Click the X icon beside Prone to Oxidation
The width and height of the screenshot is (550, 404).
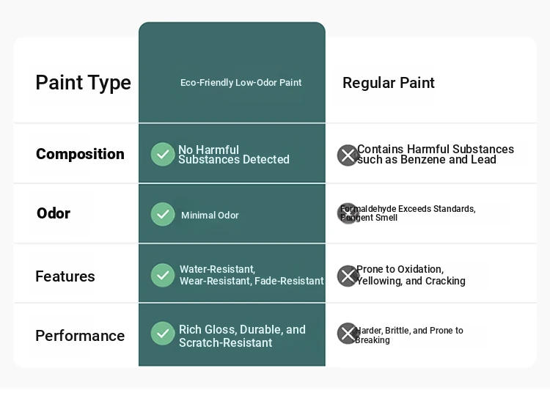click(348, 276)
